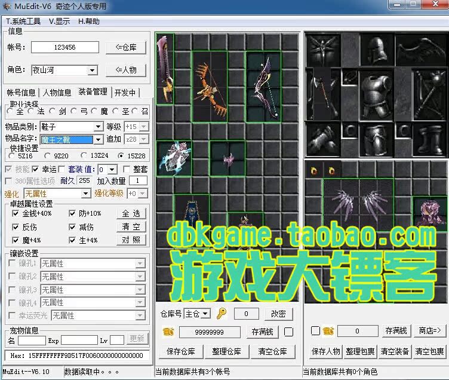Click the 帐号 account input field
449x380 pixels.
point(65,47)
